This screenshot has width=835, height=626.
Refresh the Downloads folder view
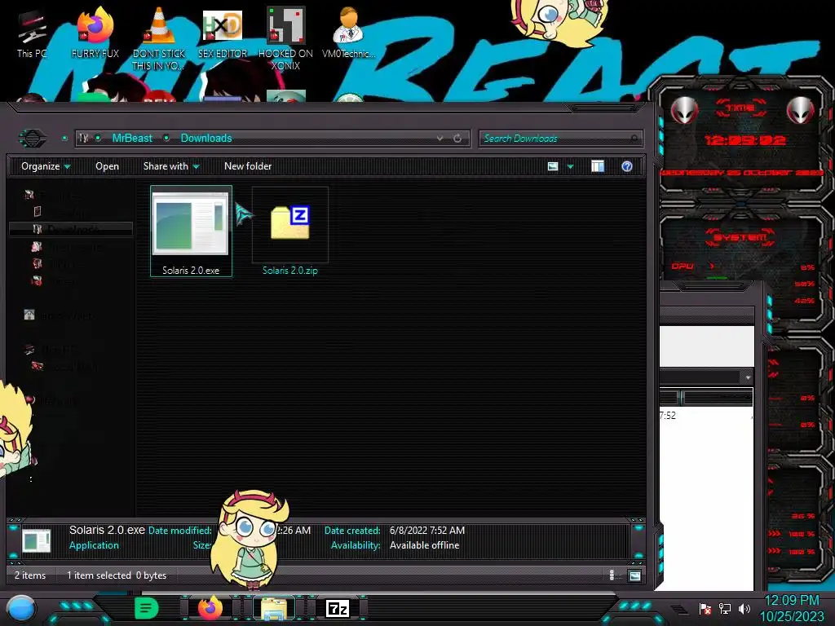(x=457, y=139)
